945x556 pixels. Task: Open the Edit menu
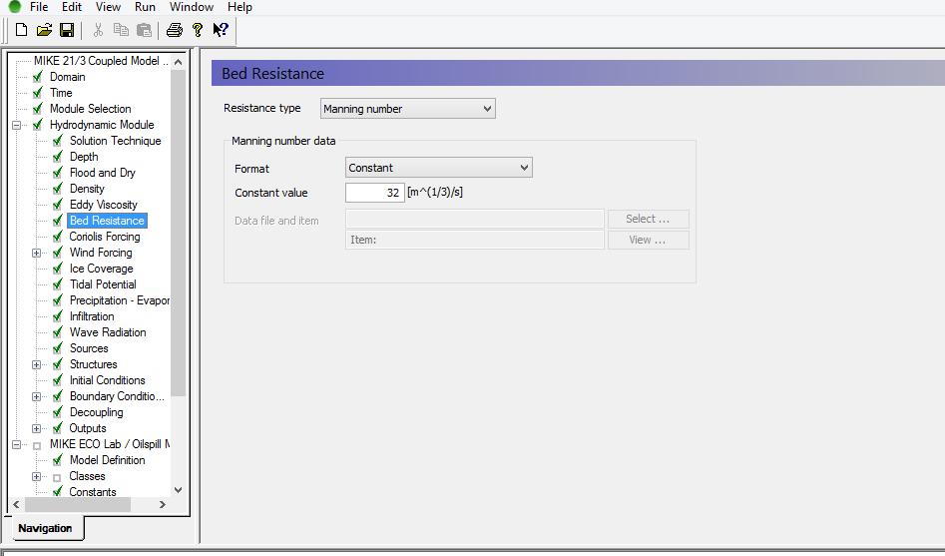click(x=72, y=7)
